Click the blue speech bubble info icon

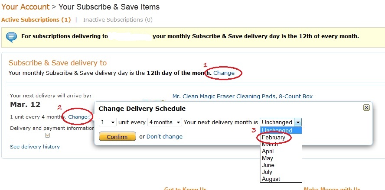tap(11, 37)
